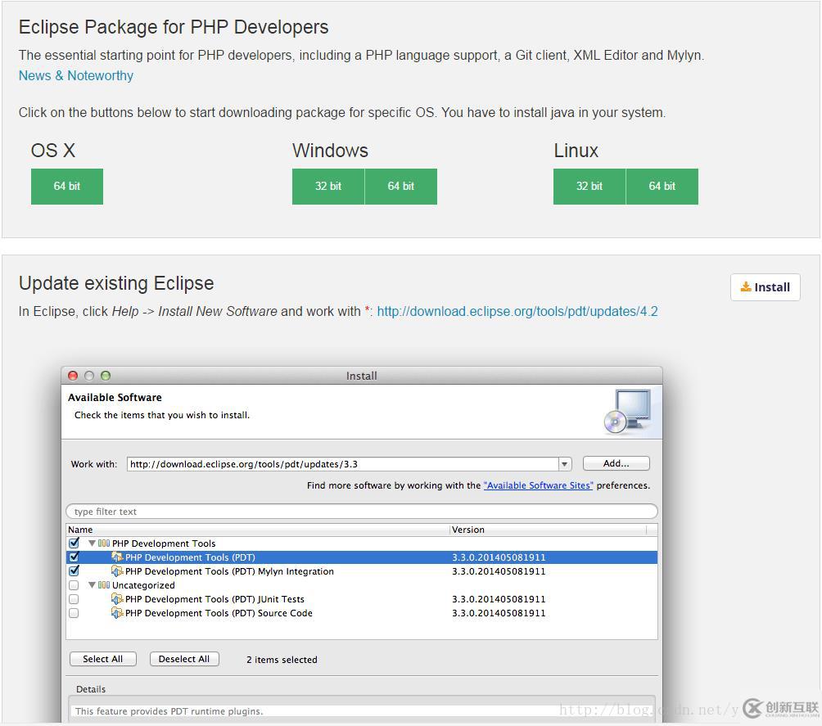The width and height of the screenshot is (822, 726).
Task: Enable the Uncategorized category checkbox
Action: coord(75,585)
